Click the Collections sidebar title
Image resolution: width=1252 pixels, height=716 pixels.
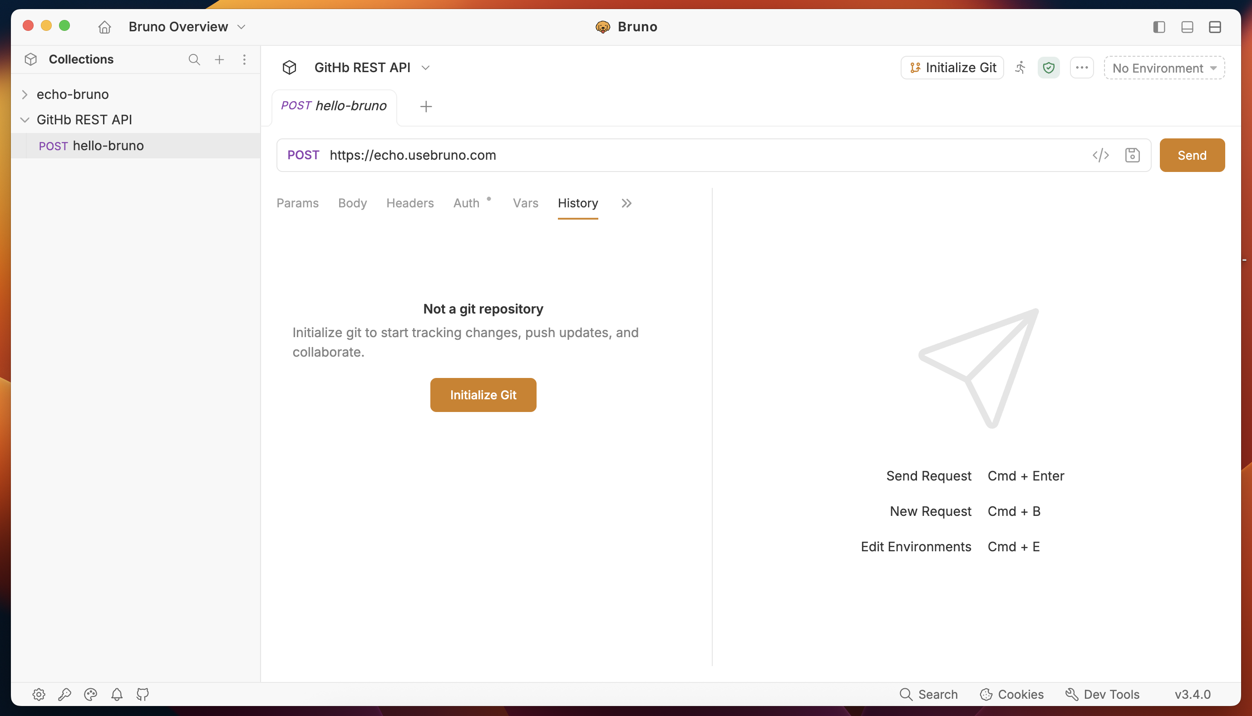pyautogui.click(x=81, y=59)
